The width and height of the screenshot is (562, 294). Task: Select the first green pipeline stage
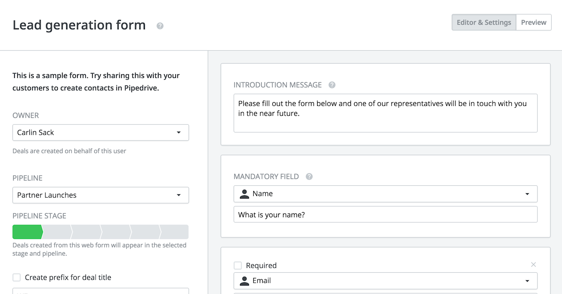coord(27,232)
